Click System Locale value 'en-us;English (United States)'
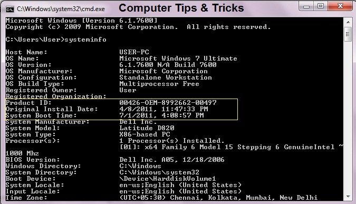The height and width of the screenshot is (204, 356). tap(180, 186)
